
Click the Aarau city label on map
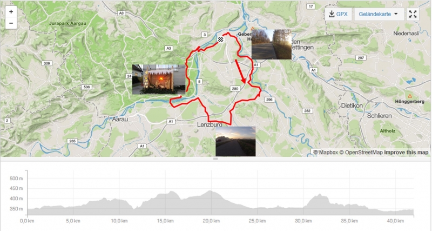[x=120, y=119]
